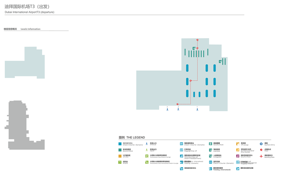Select the Baggage Drop-off legend icon
282x177 pixels.
tap(181, 150)
